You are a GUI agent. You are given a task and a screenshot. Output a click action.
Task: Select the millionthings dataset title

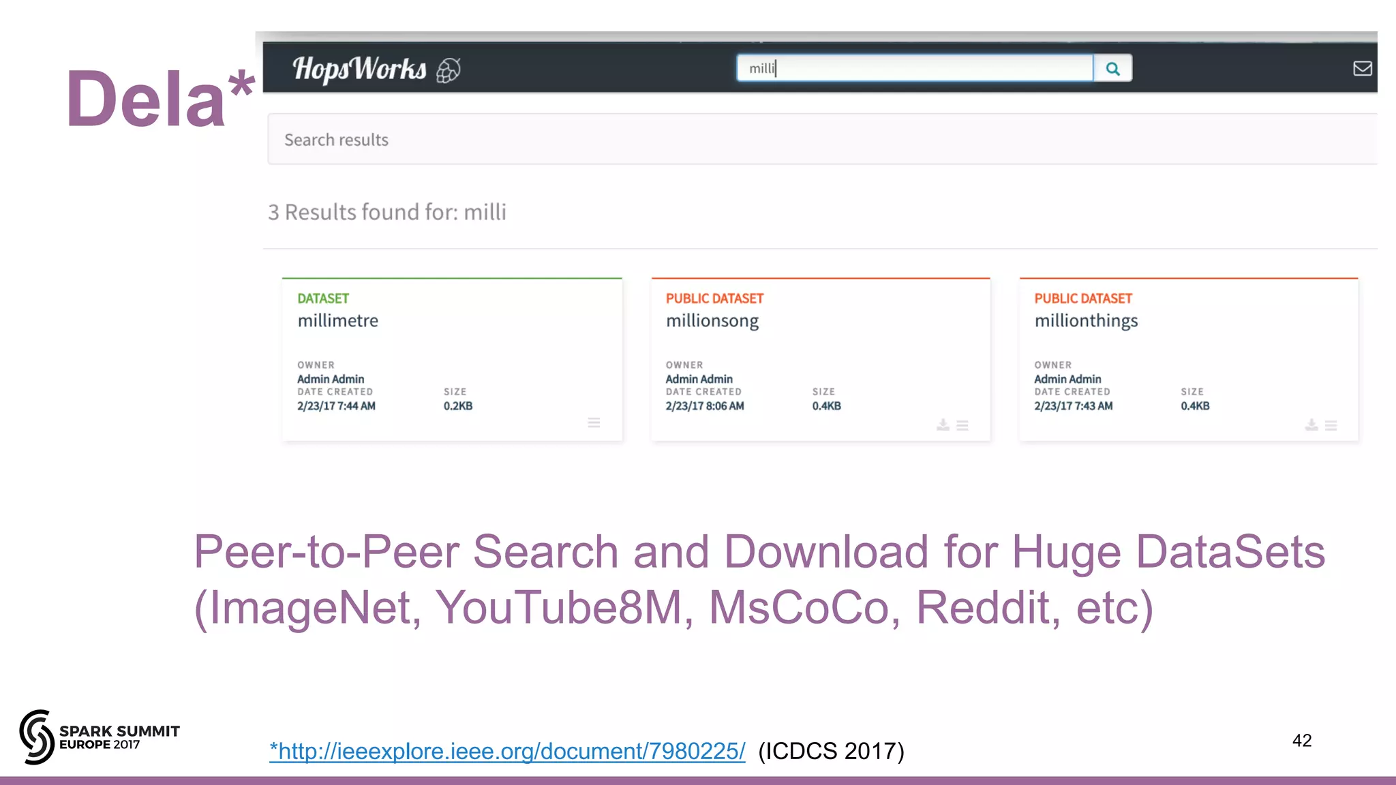(x=1086, y=321)
